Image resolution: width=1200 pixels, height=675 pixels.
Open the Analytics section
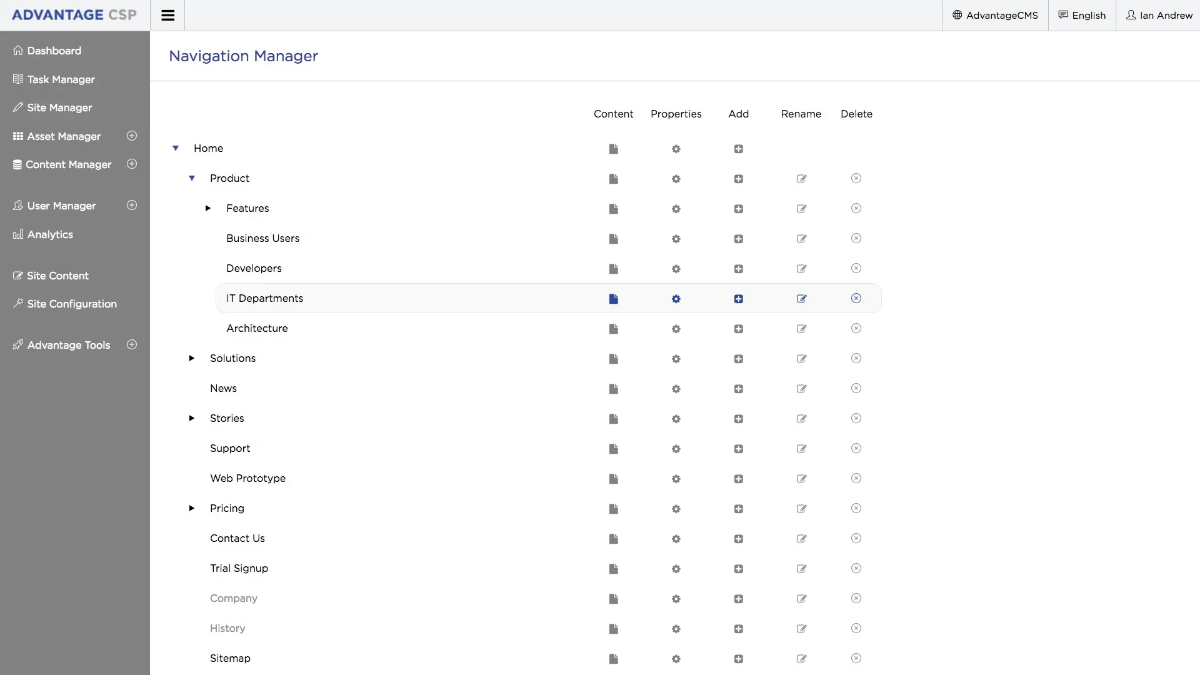50,234
